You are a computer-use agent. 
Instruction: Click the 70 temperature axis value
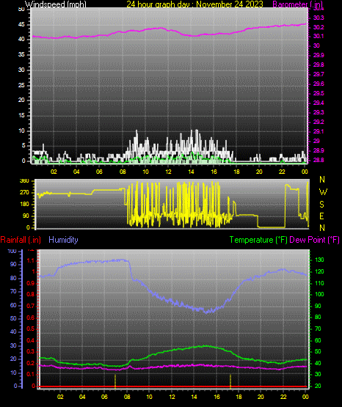pos(318,329)
